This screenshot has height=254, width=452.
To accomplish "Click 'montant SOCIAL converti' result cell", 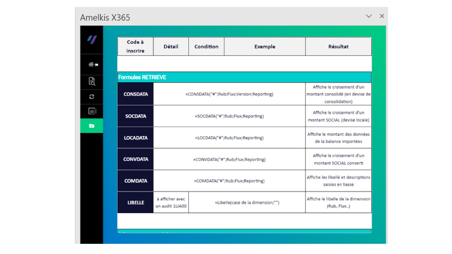I will [x=338, y=159].
